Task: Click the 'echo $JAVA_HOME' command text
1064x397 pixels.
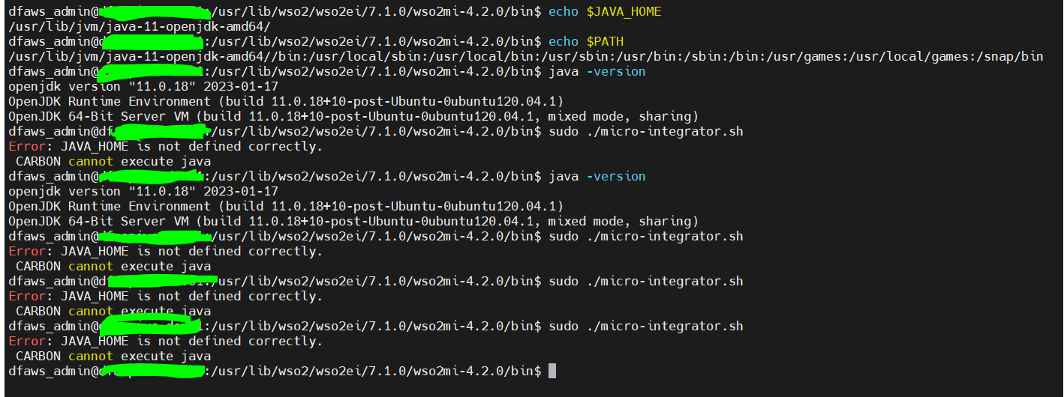Action: (x=605, y=12)
